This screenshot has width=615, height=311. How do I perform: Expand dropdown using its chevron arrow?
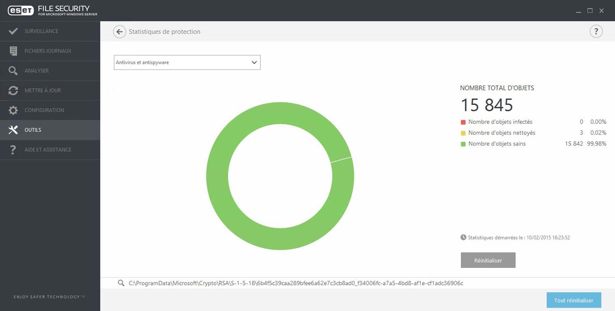pyautogui.click(x=254, y=62)
